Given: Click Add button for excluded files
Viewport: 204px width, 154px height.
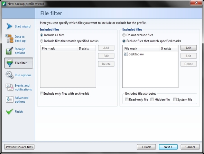Looking at the screenshot, I should (x=188, y=48).
